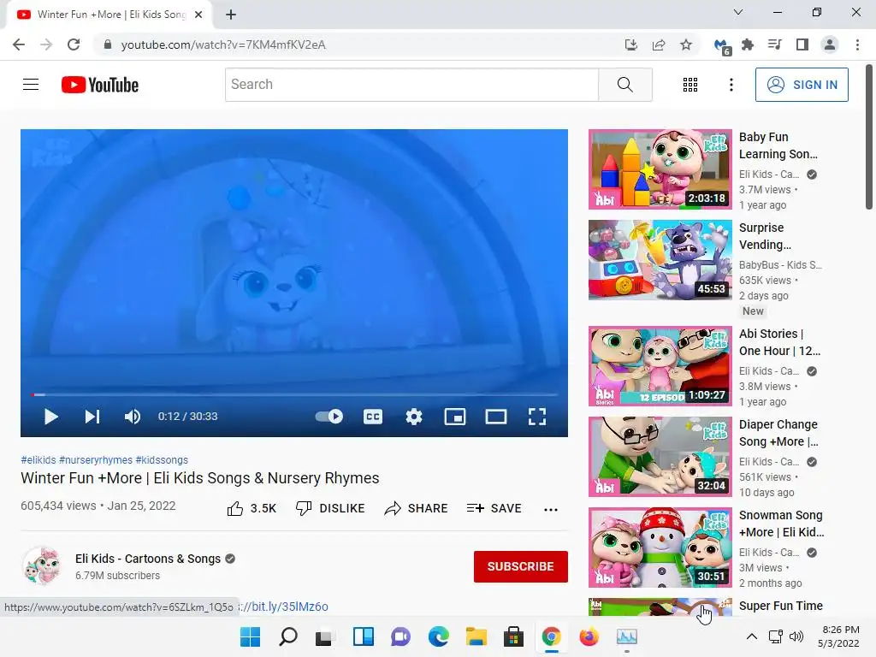The height and width of the screenshot is (657, 876).
Task: Open Windows Start menu
Action: coord(250,636)
